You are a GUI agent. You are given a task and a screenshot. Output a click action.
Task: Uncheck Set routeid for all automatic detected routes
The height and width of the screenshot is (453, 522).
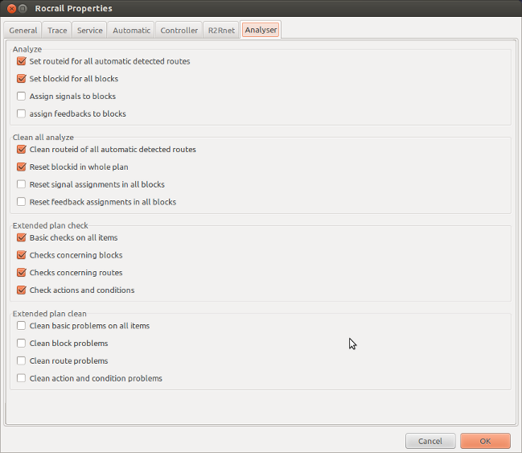click(22, 61)
